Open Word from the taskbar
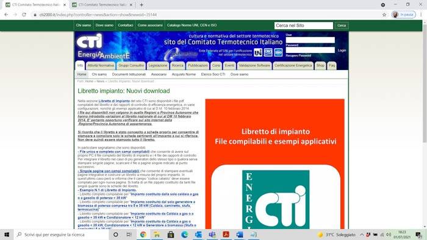The height and width of the screenshot is (240, 427). click(240, 235)
